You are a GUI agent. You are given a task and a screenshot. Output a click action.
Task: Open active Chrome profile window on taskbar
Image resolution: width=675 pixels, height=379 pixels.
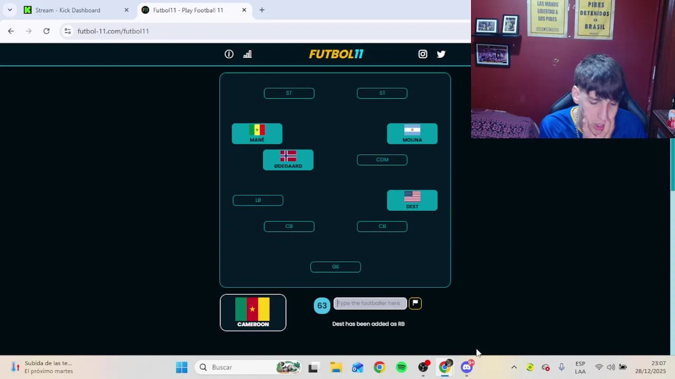pos(446,367)
